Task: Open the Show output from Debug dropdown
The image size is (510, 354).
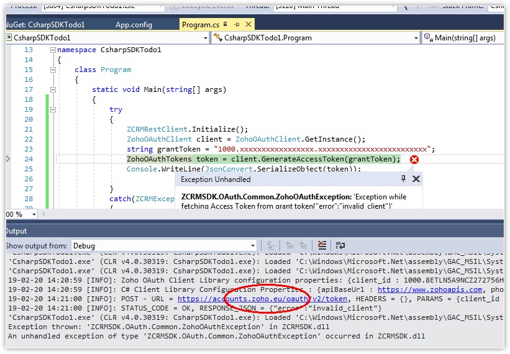Action: (x=164, y=246)
